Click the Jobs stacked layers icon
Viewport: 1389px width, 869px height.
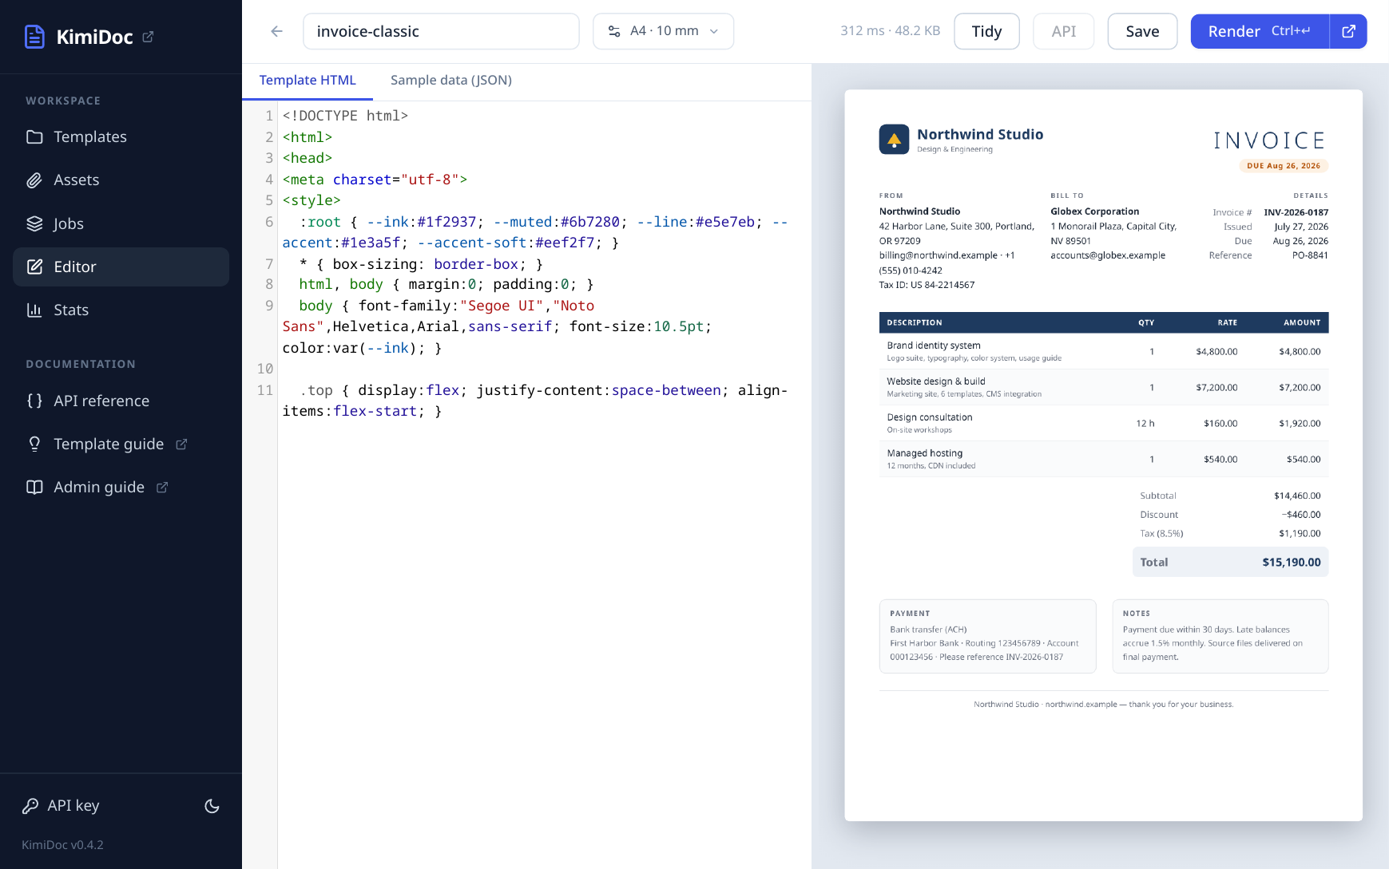(34, 223)
